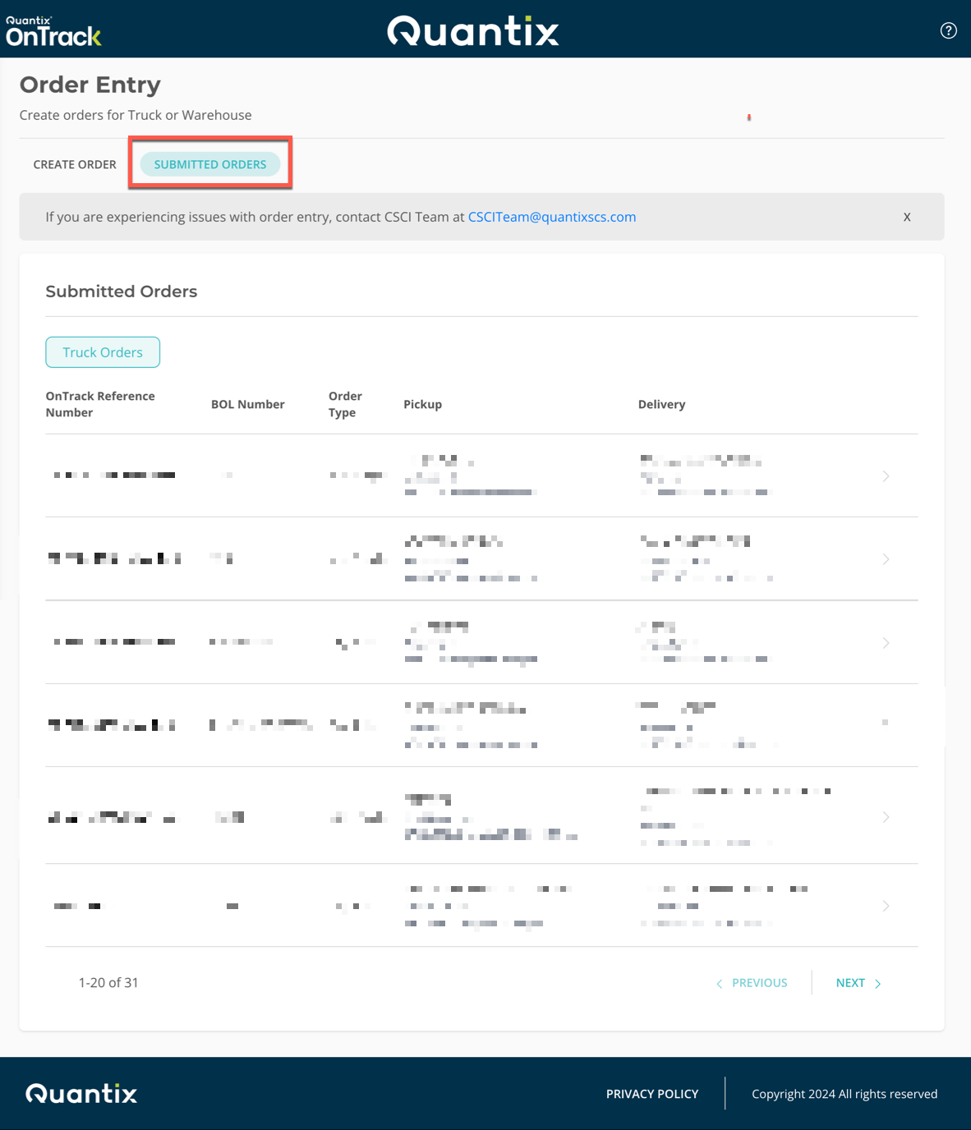Select the SUBMITTED ORDERS tab

tap(209, 164)
